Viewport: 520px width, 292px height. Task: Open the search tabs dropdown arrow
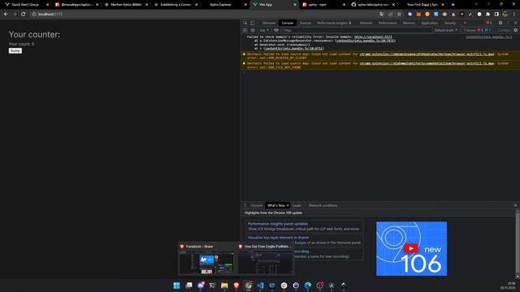[x=476, y=5]
